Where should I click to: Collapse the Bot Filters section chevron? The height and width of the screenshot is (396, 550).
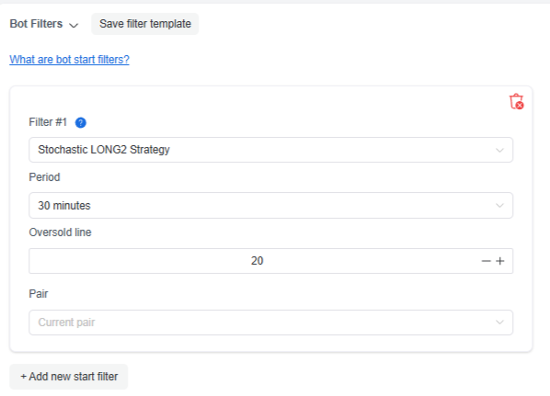pos(74,25)
